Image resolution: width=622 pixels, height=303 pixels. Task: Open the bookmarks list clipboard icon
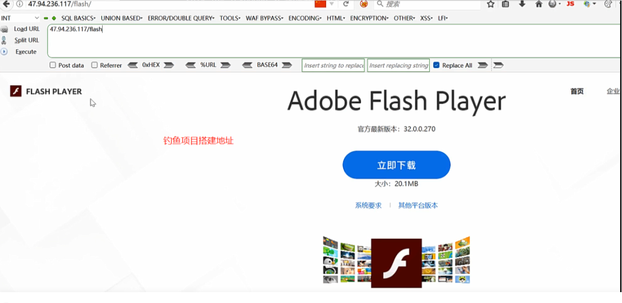[x=506, y=4]
